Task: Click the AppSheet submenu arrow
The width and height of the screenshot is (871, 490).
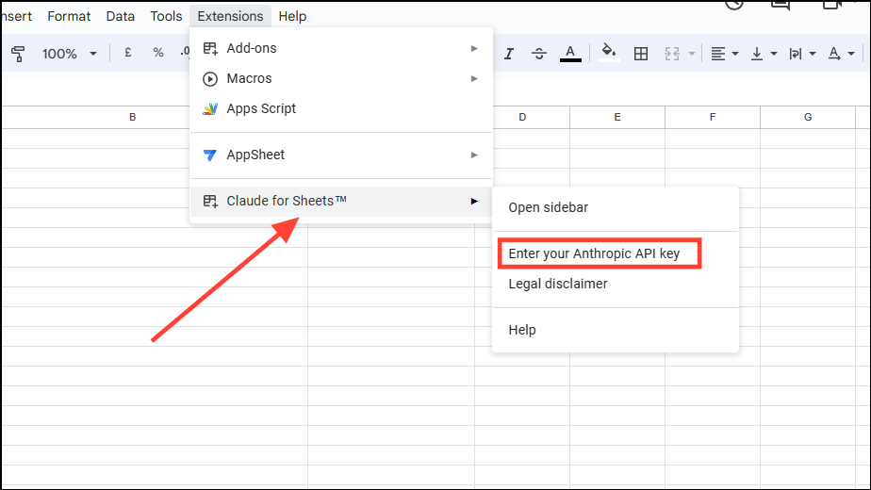Action: point(474,155)
